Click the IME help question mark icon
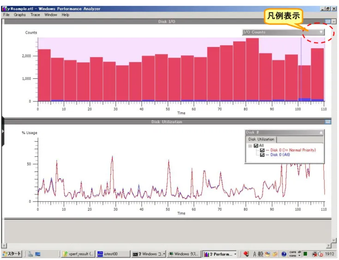 (284, 254)
